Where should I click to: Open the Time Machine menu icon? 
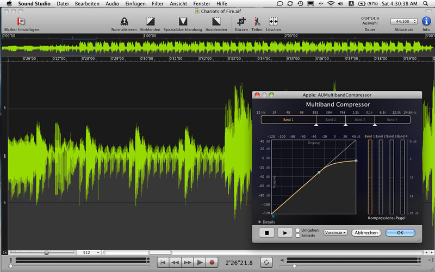click(x=300, y=4)
